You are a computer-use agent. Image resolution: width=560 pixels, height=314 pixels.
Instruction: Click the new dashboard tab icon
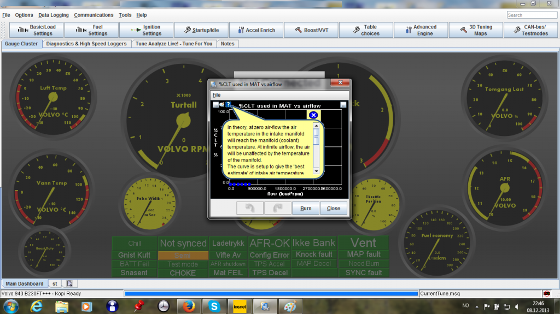[x=69, y=283]
